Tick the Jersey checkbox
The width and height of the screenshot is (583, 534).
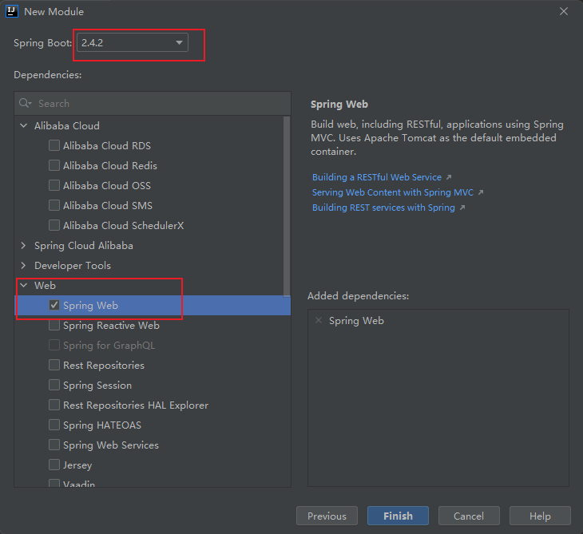[x=54, y=465]
